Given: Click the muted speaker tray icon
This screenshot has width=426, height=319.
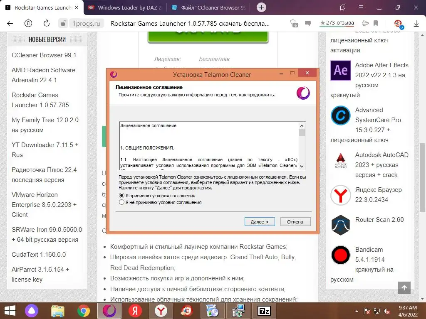Looking at the screenshot, I should 387,311.
